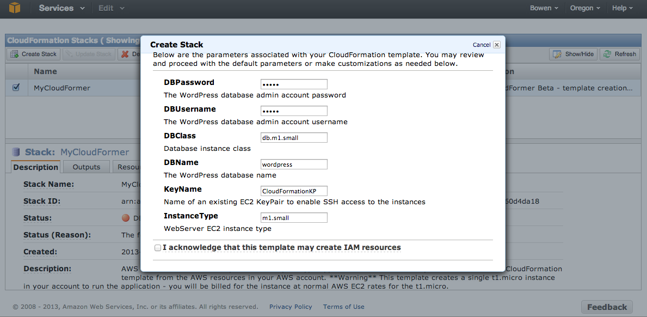Open the Edit dropdown menu

[x=112, y=8]
